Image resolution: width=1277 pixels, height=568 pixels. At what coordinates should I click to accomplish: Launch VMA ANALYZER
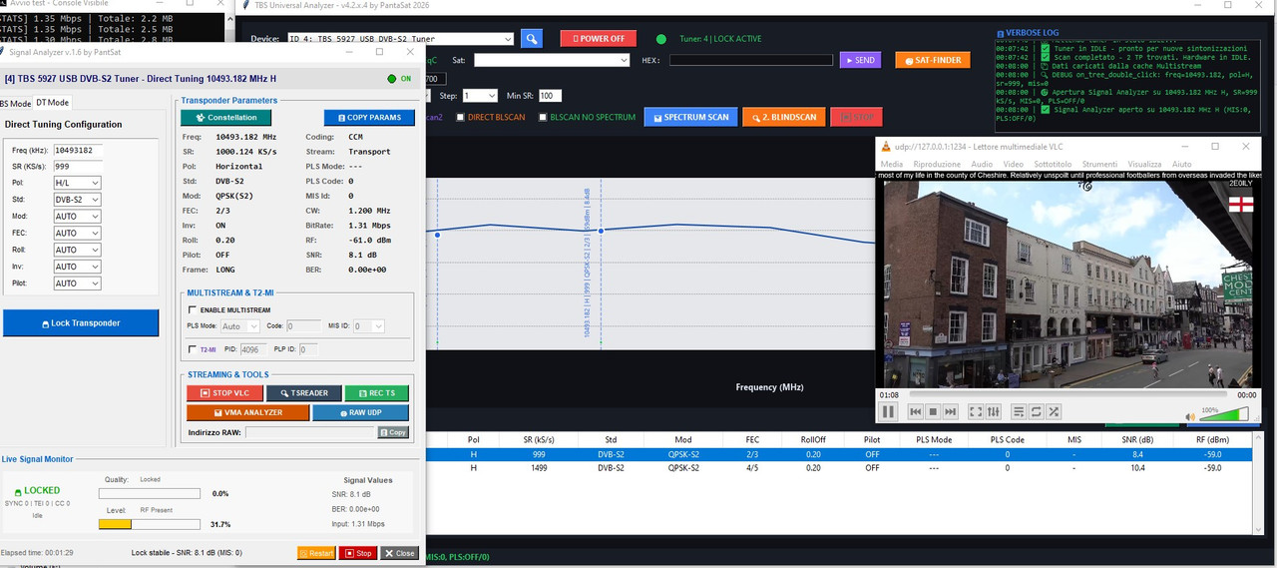click(x=247, y=412)
